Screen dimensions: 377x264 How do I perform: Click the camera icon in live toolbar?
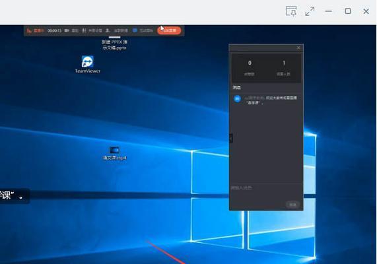(67, 30)
